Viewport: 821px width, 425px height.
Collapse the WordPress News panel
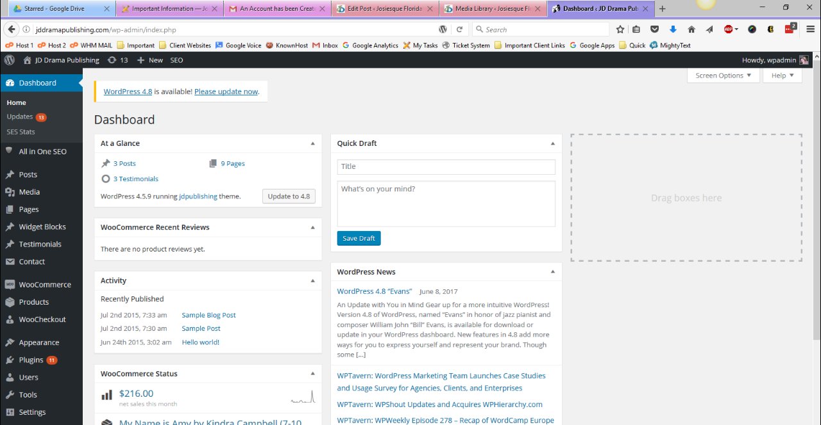(x=553, y=272)
